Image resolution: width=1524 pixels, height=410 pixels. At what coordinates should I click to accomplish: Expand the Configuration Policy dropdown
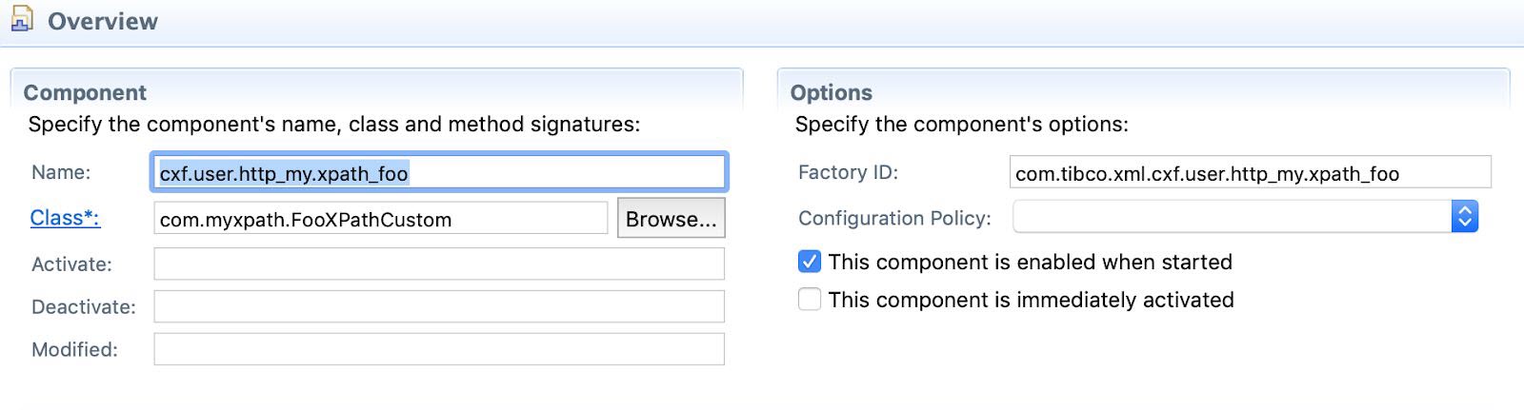click(1464, 217)
